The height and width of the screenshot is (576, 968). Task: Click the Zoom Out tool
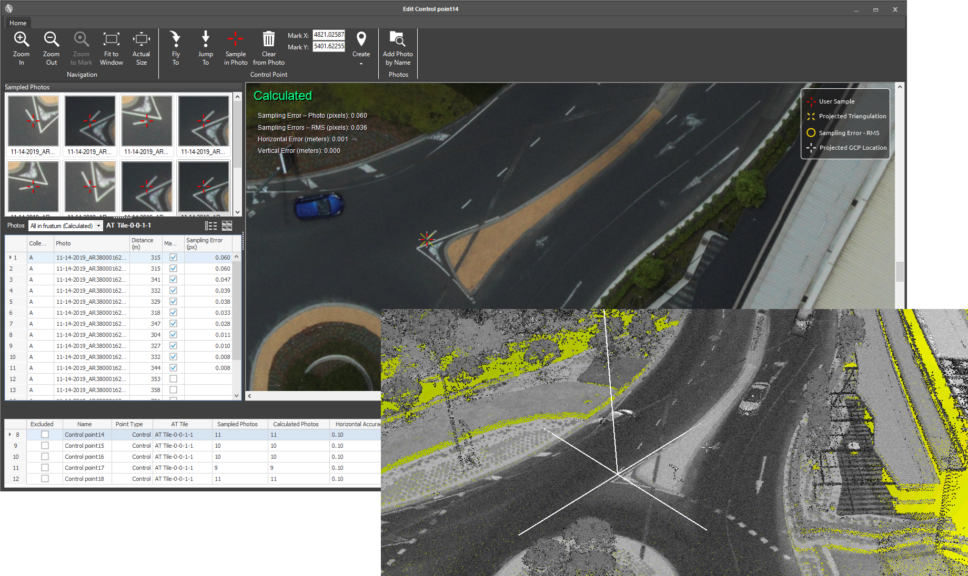(x=51, y=48)
